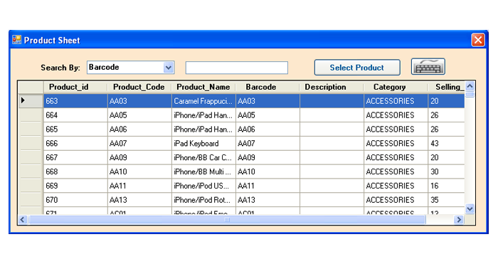Select the iPhone/BB Car C... name cell
This screenshot has width=498, height=264.
(x=203, y=157)
